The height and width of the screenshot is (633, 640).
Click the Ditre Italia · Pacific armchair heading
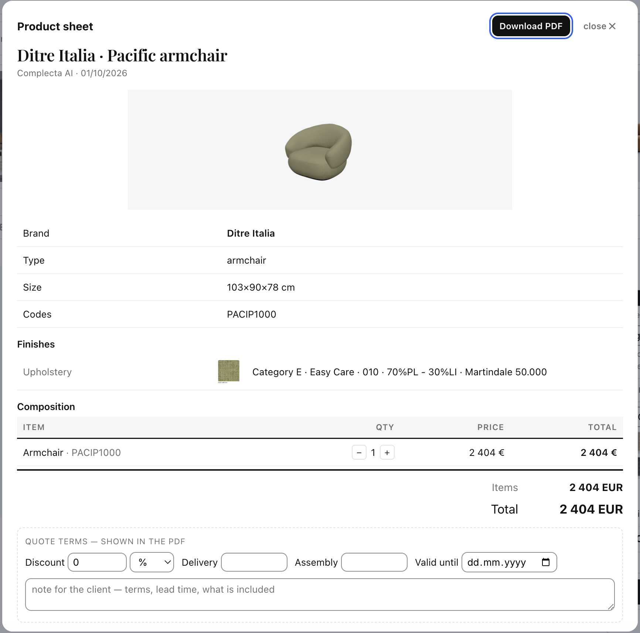[122, 55]
